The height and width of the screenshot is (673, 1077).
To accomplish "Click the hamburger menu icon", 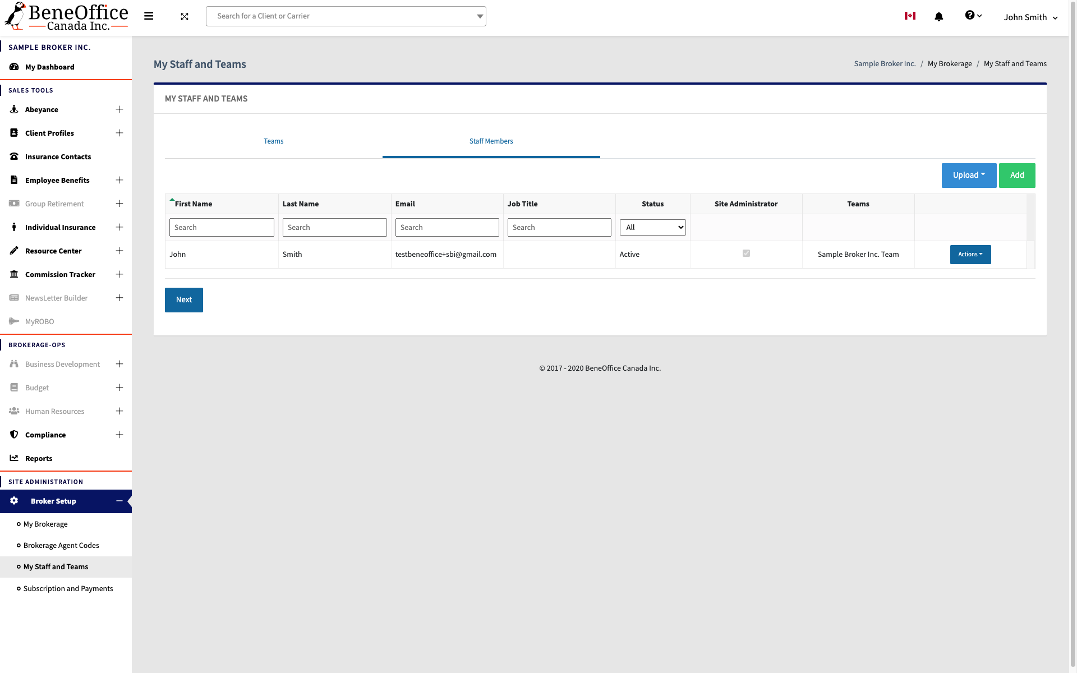I will [149, 16].
